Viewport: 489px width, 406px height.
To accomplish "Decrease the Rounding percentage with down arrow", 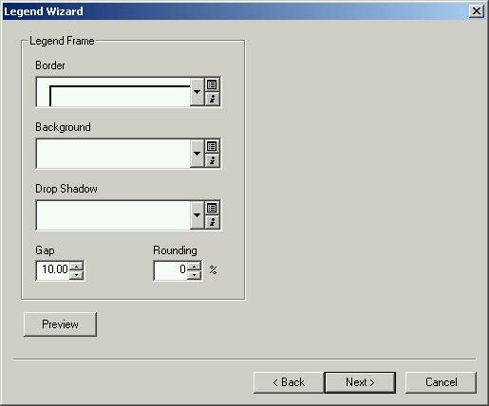I will click(194, 275).
